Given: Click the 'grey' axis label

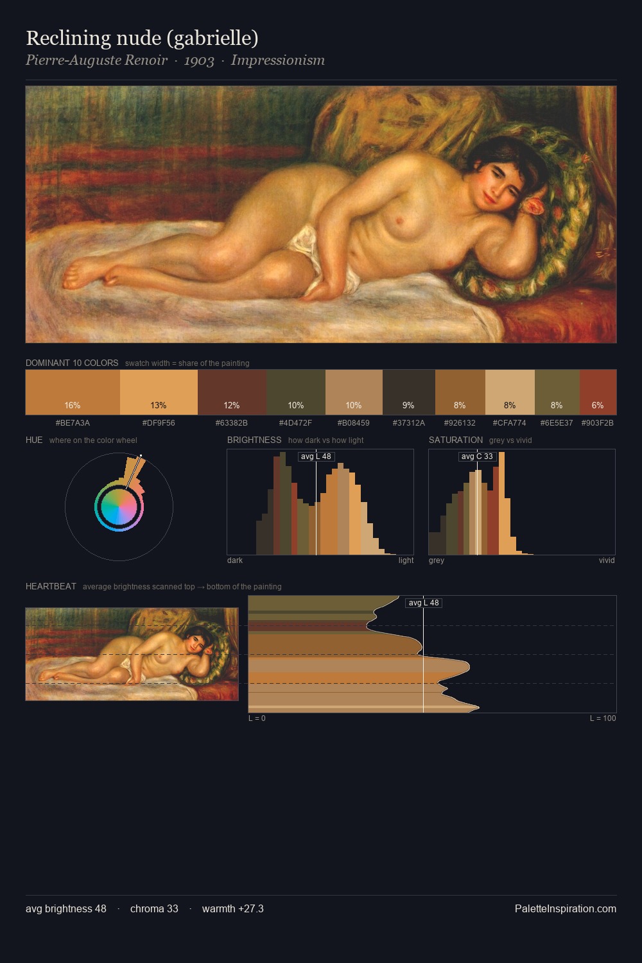Looking at the screenshot, I should (437, 560).
